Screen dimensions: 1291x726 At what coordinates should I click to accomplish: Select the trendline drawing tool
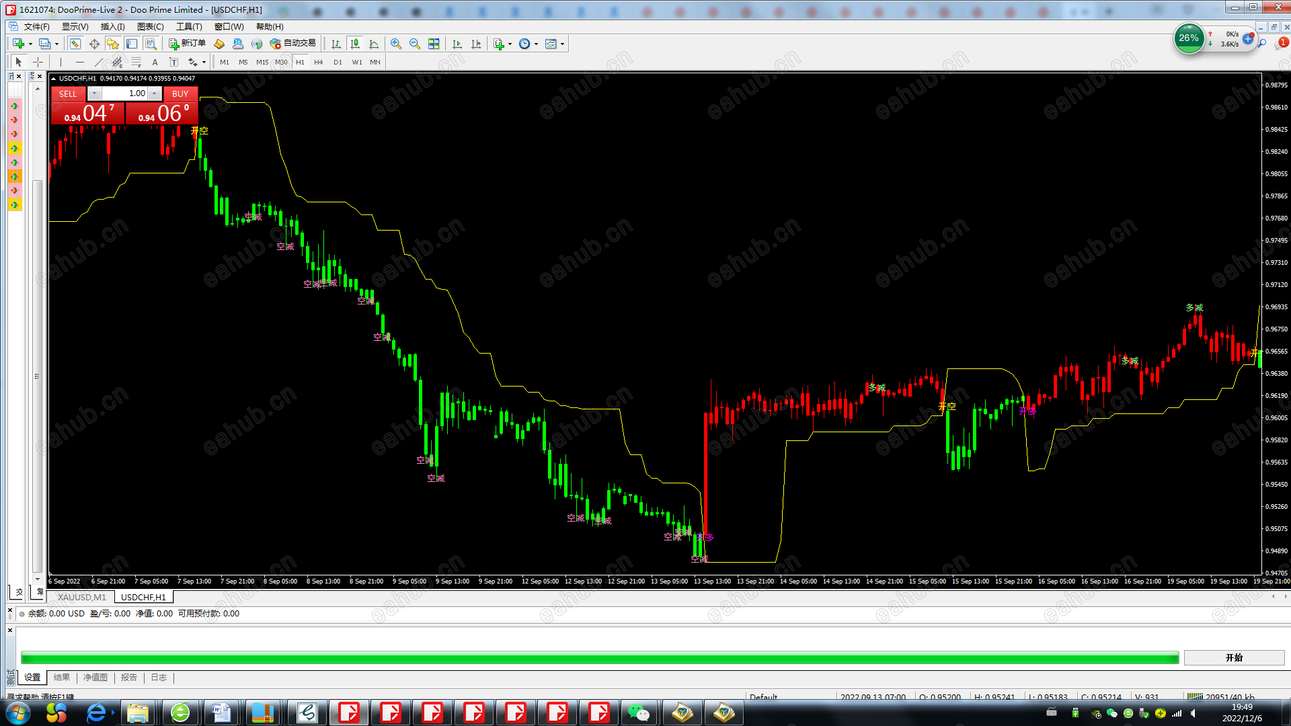(x=99, y=62)
